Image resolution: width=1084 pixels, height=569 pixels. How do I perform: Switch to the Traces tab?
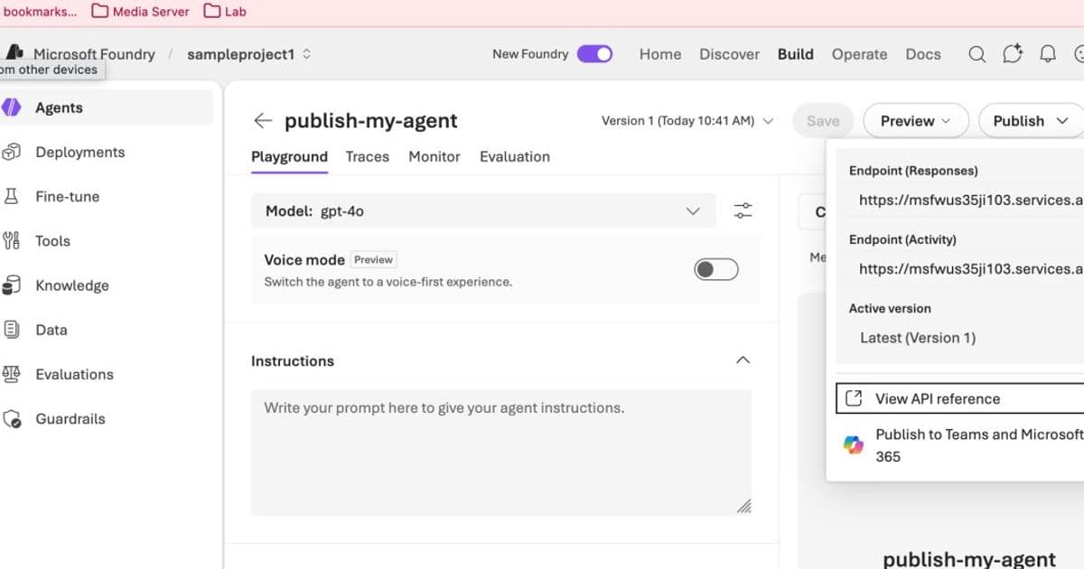tap(367, 156)
